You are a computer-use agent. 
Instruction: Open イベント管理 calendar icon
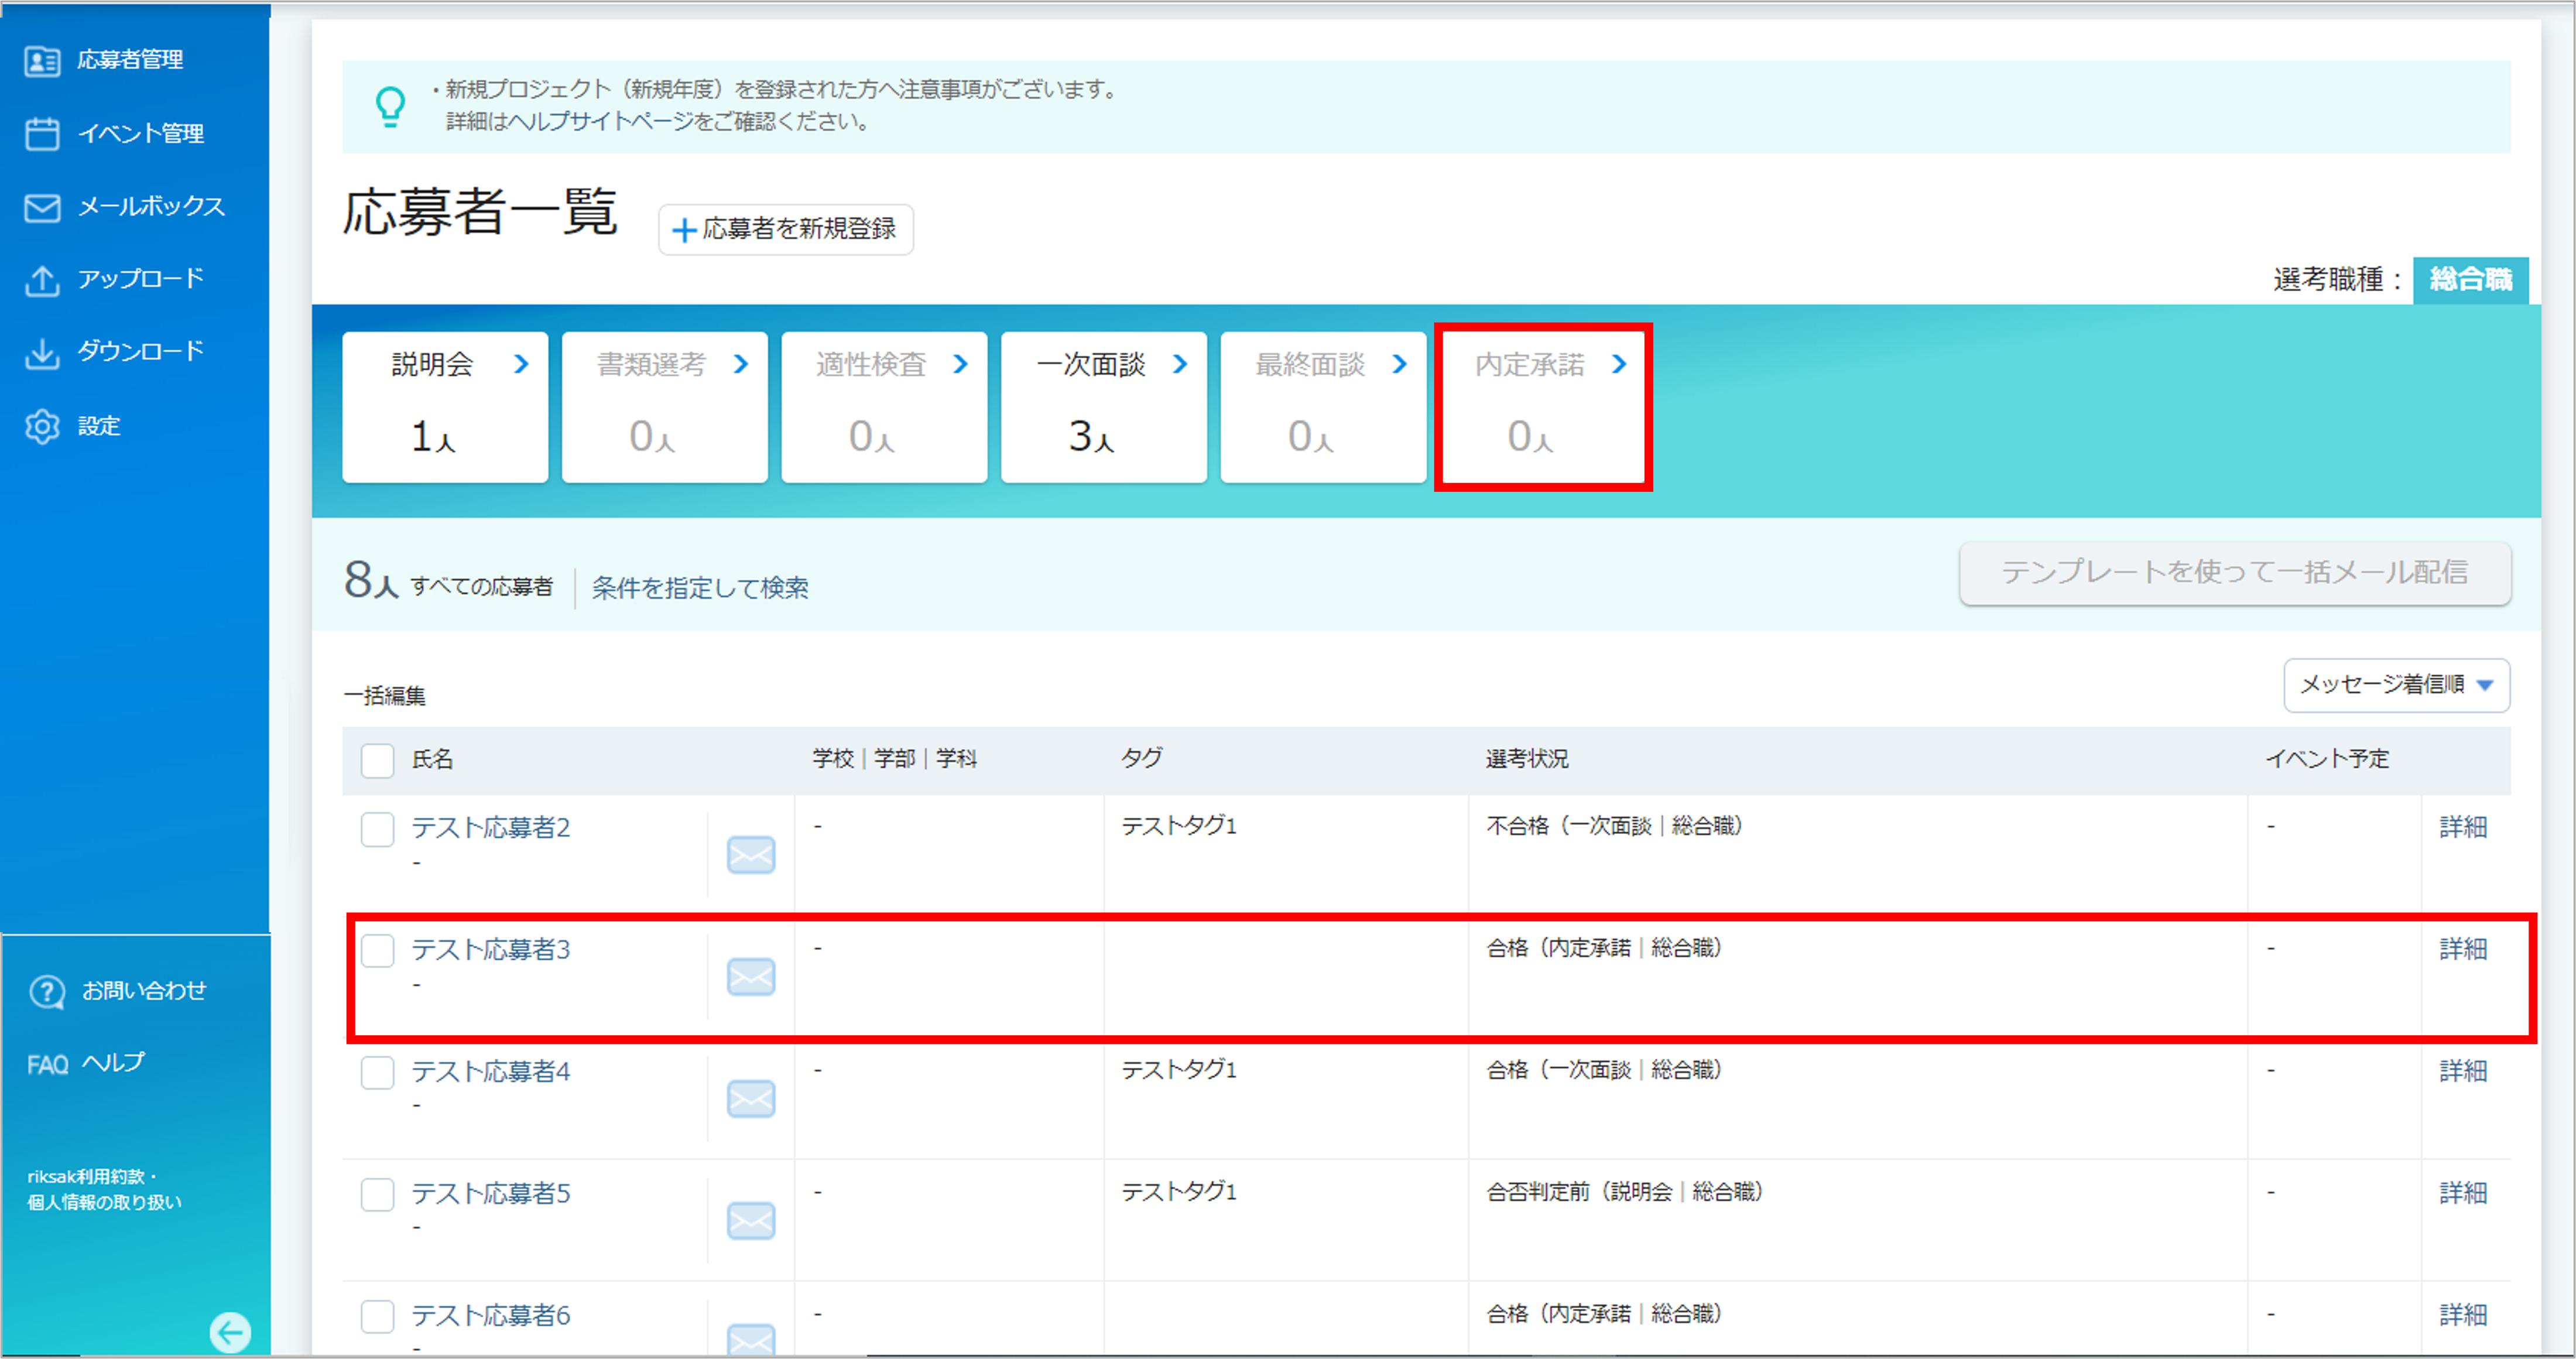pos(42,134)
